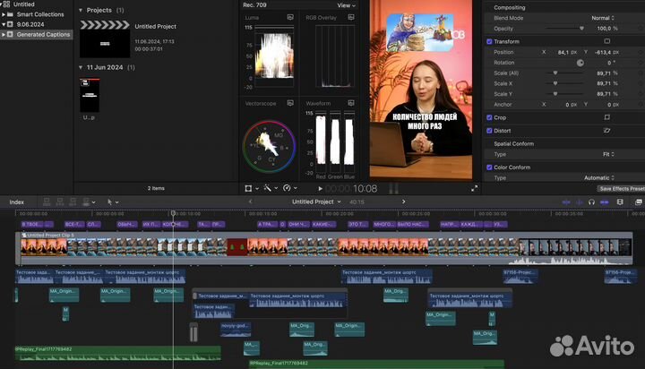Click the Transform on-screen controls icon
The height and width of the screenshot is (369, 645).
point(606,41)
